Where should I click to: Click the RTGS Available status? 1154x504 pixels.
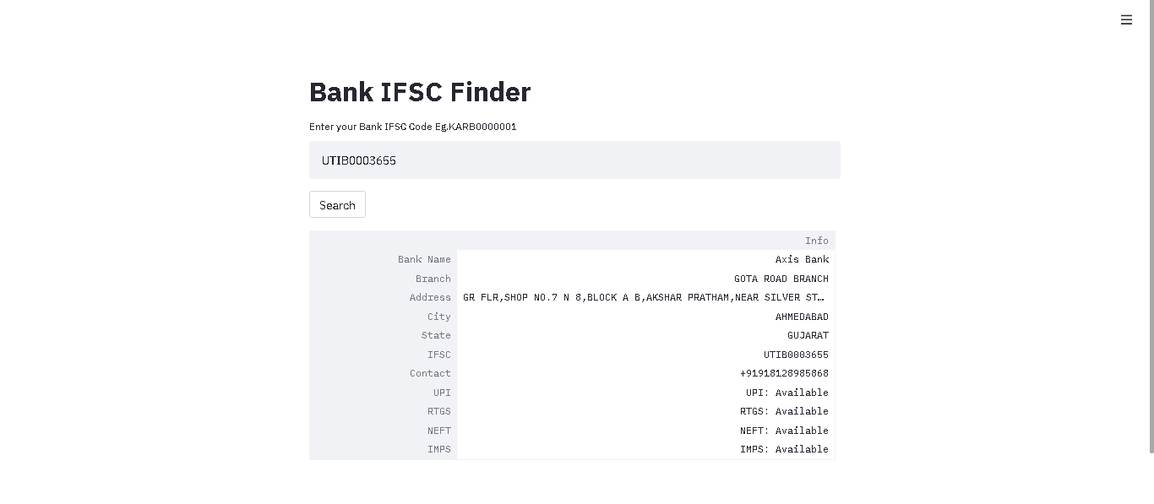click(784, 411)
